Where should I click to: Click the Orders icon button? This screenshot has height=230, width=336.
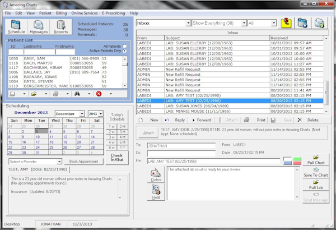155,175
